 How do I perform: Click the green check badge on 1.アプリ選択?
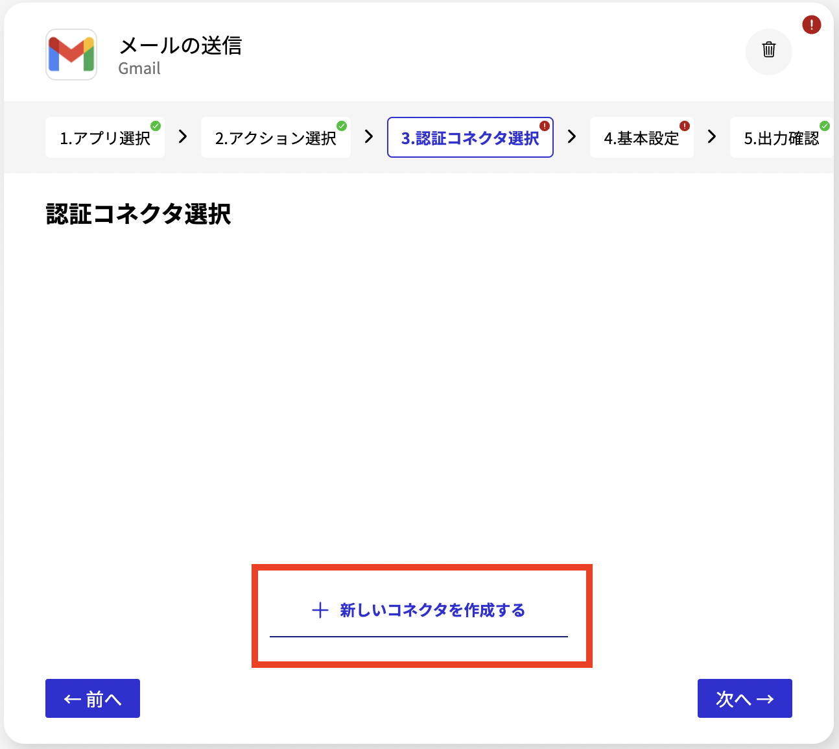[x=156, y=126]
